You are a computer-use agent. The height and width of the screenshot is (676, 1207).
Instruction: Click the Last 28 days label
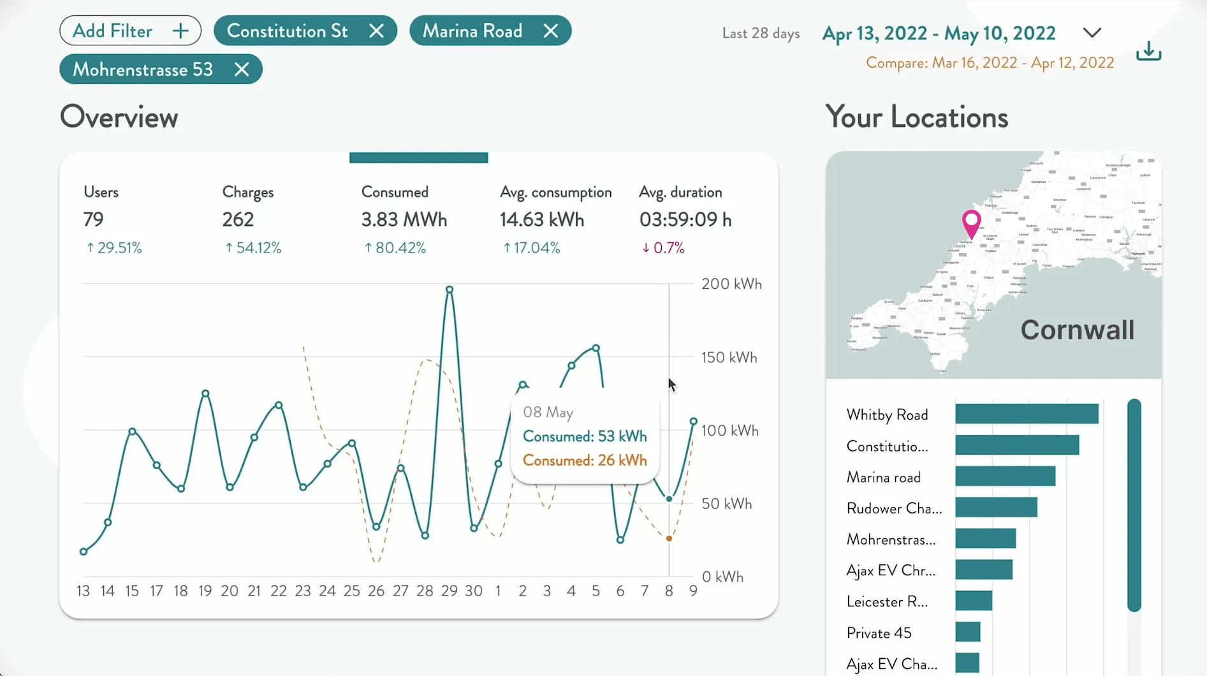[x=761, y=33]
